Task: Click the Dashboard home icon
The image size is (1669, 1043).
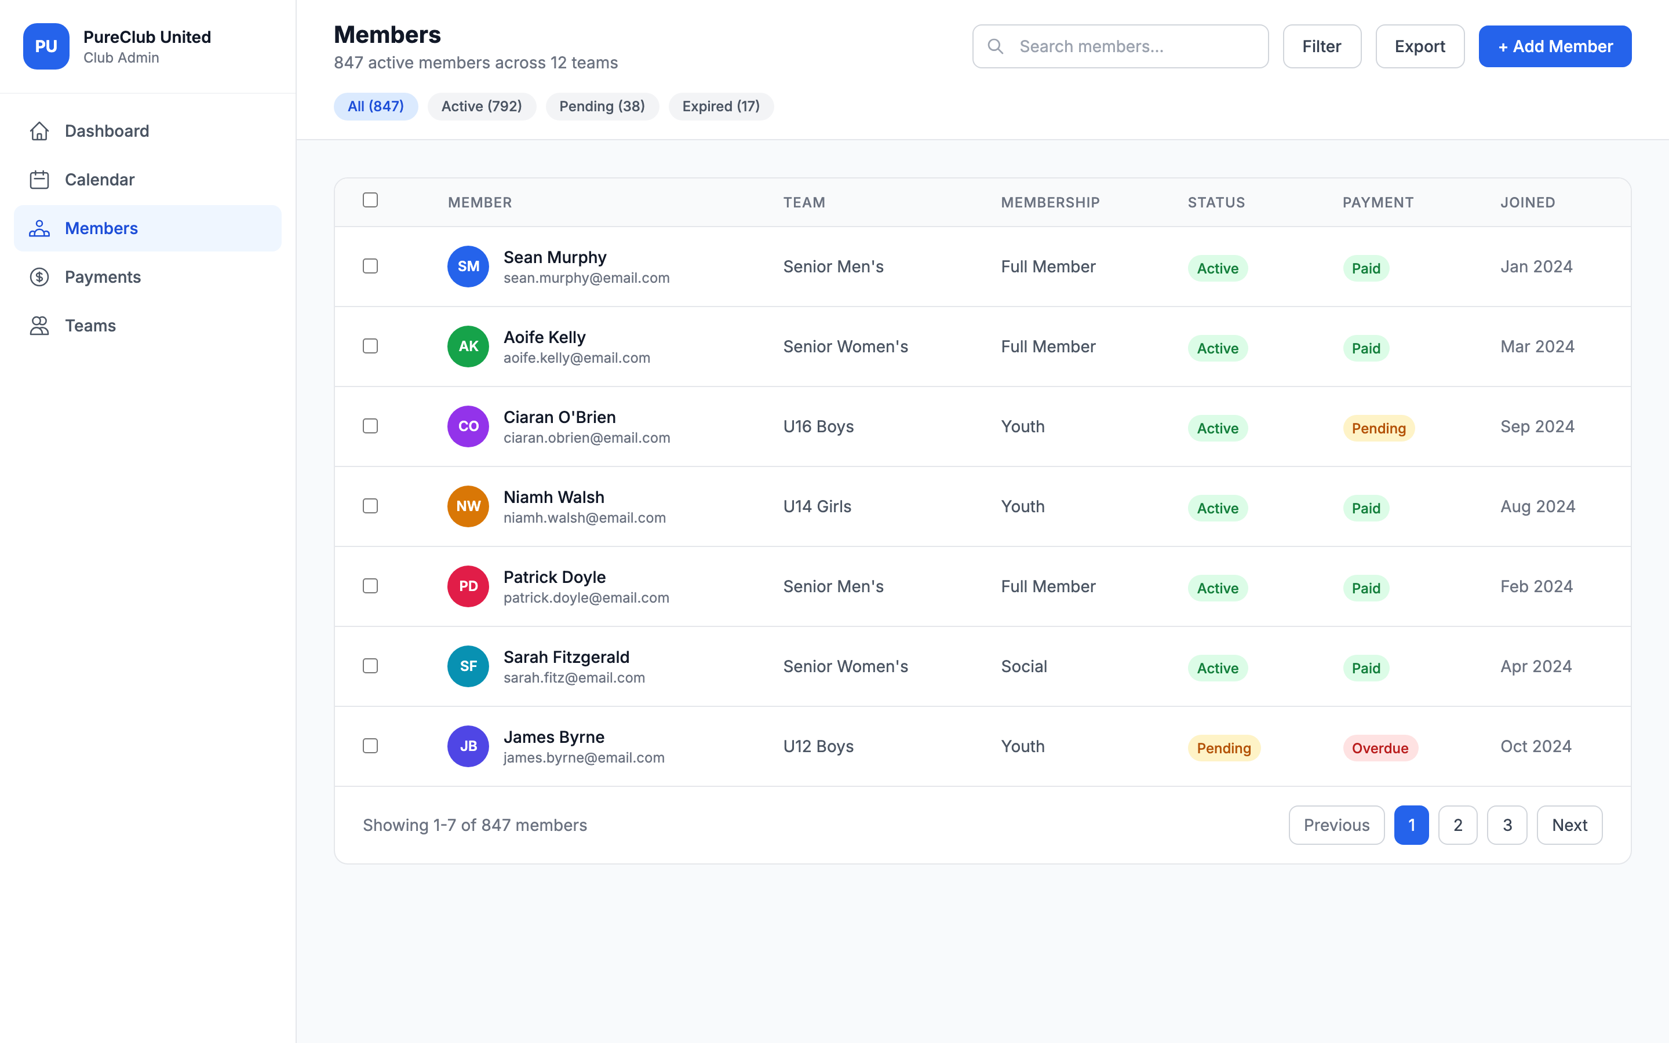Action: pos(39,131)
